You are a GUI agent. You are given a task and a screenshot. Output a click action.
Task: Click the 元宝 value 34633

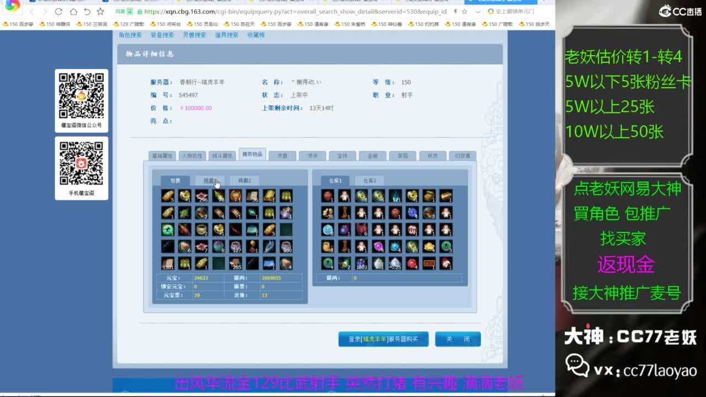pyautogui.click(x=201, y=278)
